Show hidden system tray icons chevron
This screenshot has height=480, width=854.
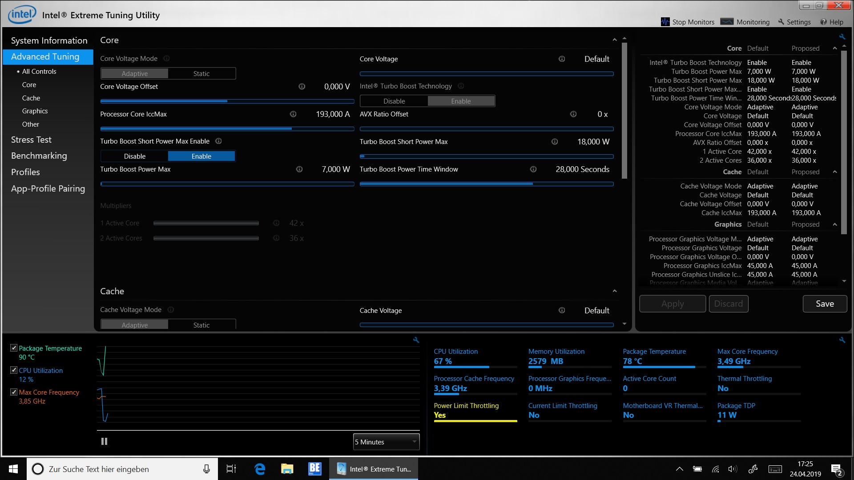pos(680,469)
